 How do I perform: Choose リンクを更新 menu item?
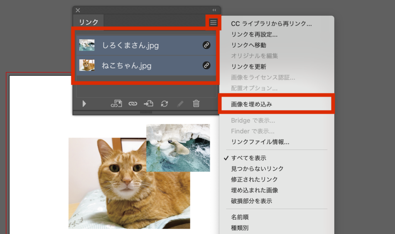(248, 67)
